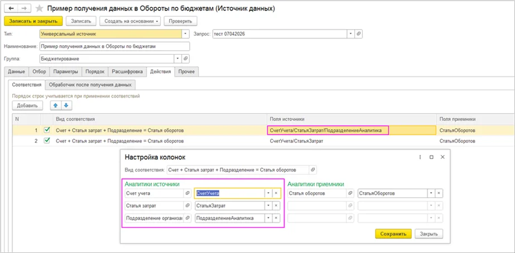Image resolution: width=515 pixels, height=253 pixels.
Task: Close the Настройка колонок dialog with X
Action: click(x=442, y=157)
